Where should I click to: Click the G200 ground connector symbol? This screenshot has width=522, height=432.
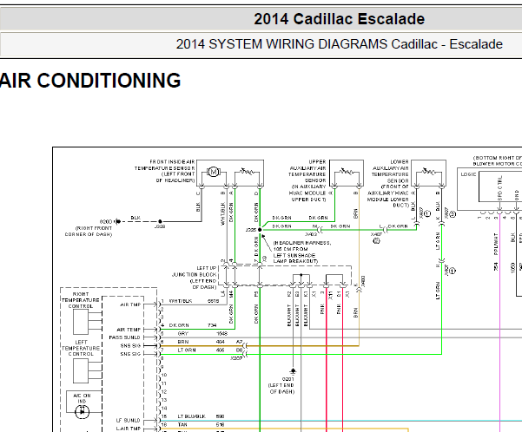pos(117,221)
